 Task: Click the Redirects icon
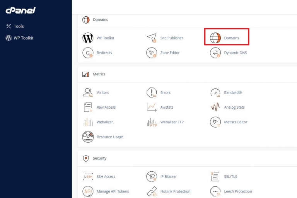coord(88,53)
